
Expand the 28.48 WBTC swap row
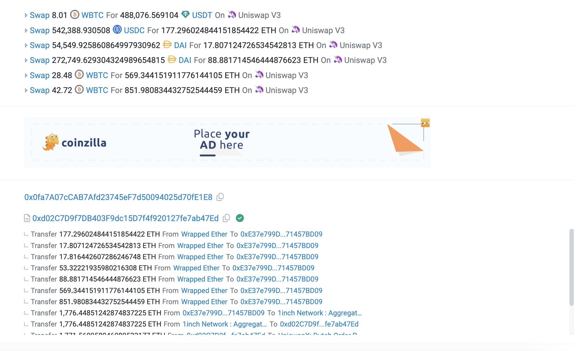[x=26, y=75]
